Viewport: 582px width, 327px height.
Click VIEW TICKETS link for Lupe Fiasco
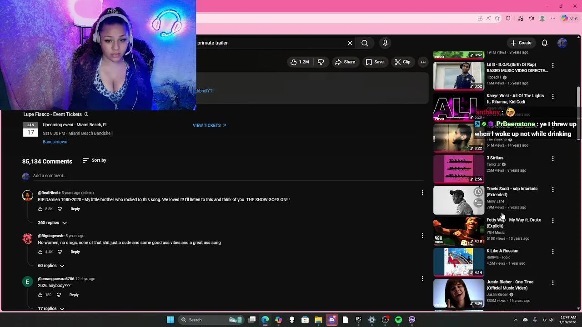[x=209, y=125]
